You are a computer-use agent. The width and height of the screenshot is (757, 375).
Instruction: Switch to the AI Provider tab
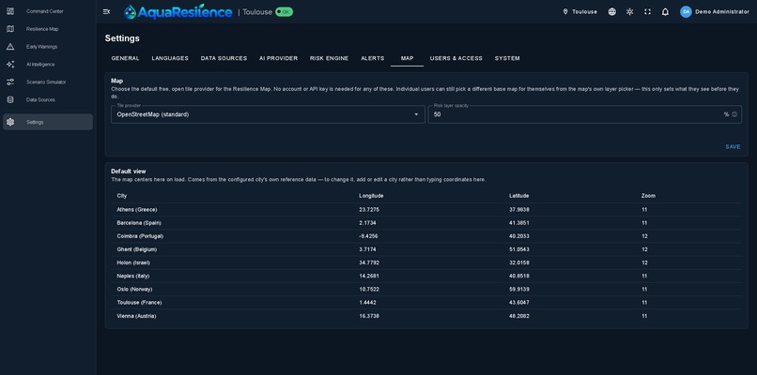tap(279, 58)
